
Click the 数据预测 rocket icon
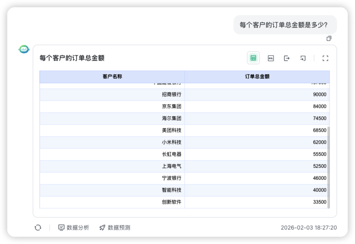[x=103, y=227]
